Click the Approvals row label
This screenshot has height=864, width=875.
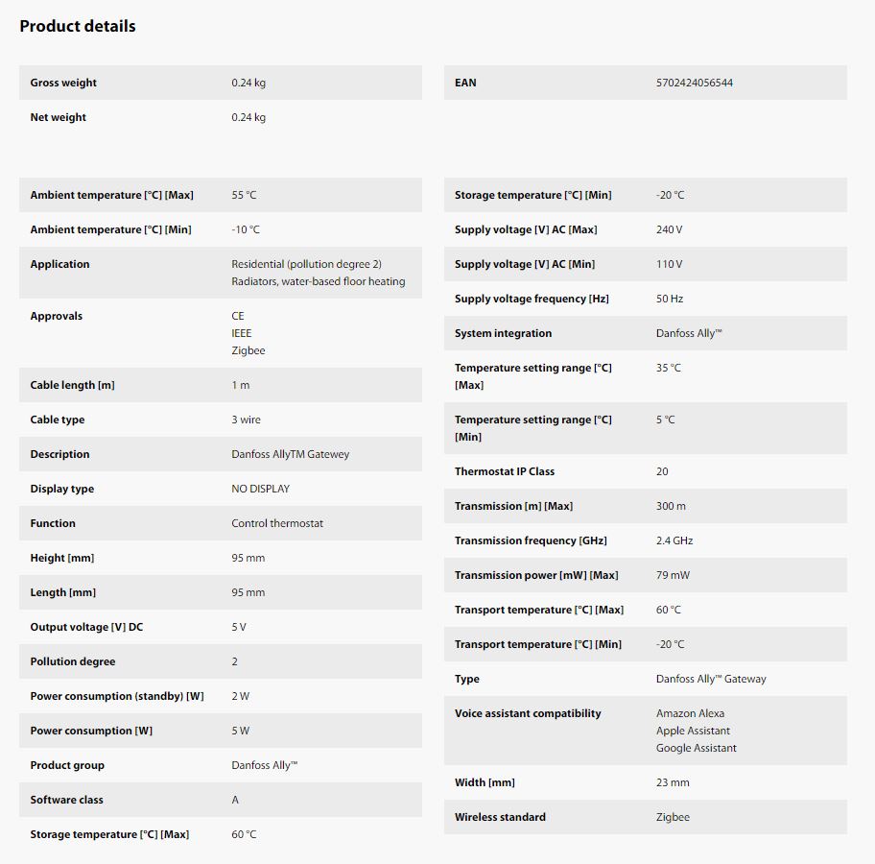pos(57,316)
